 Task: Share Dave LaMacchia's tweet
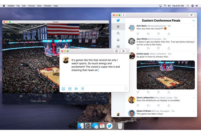pyautogui.click(x=169, y=105)
